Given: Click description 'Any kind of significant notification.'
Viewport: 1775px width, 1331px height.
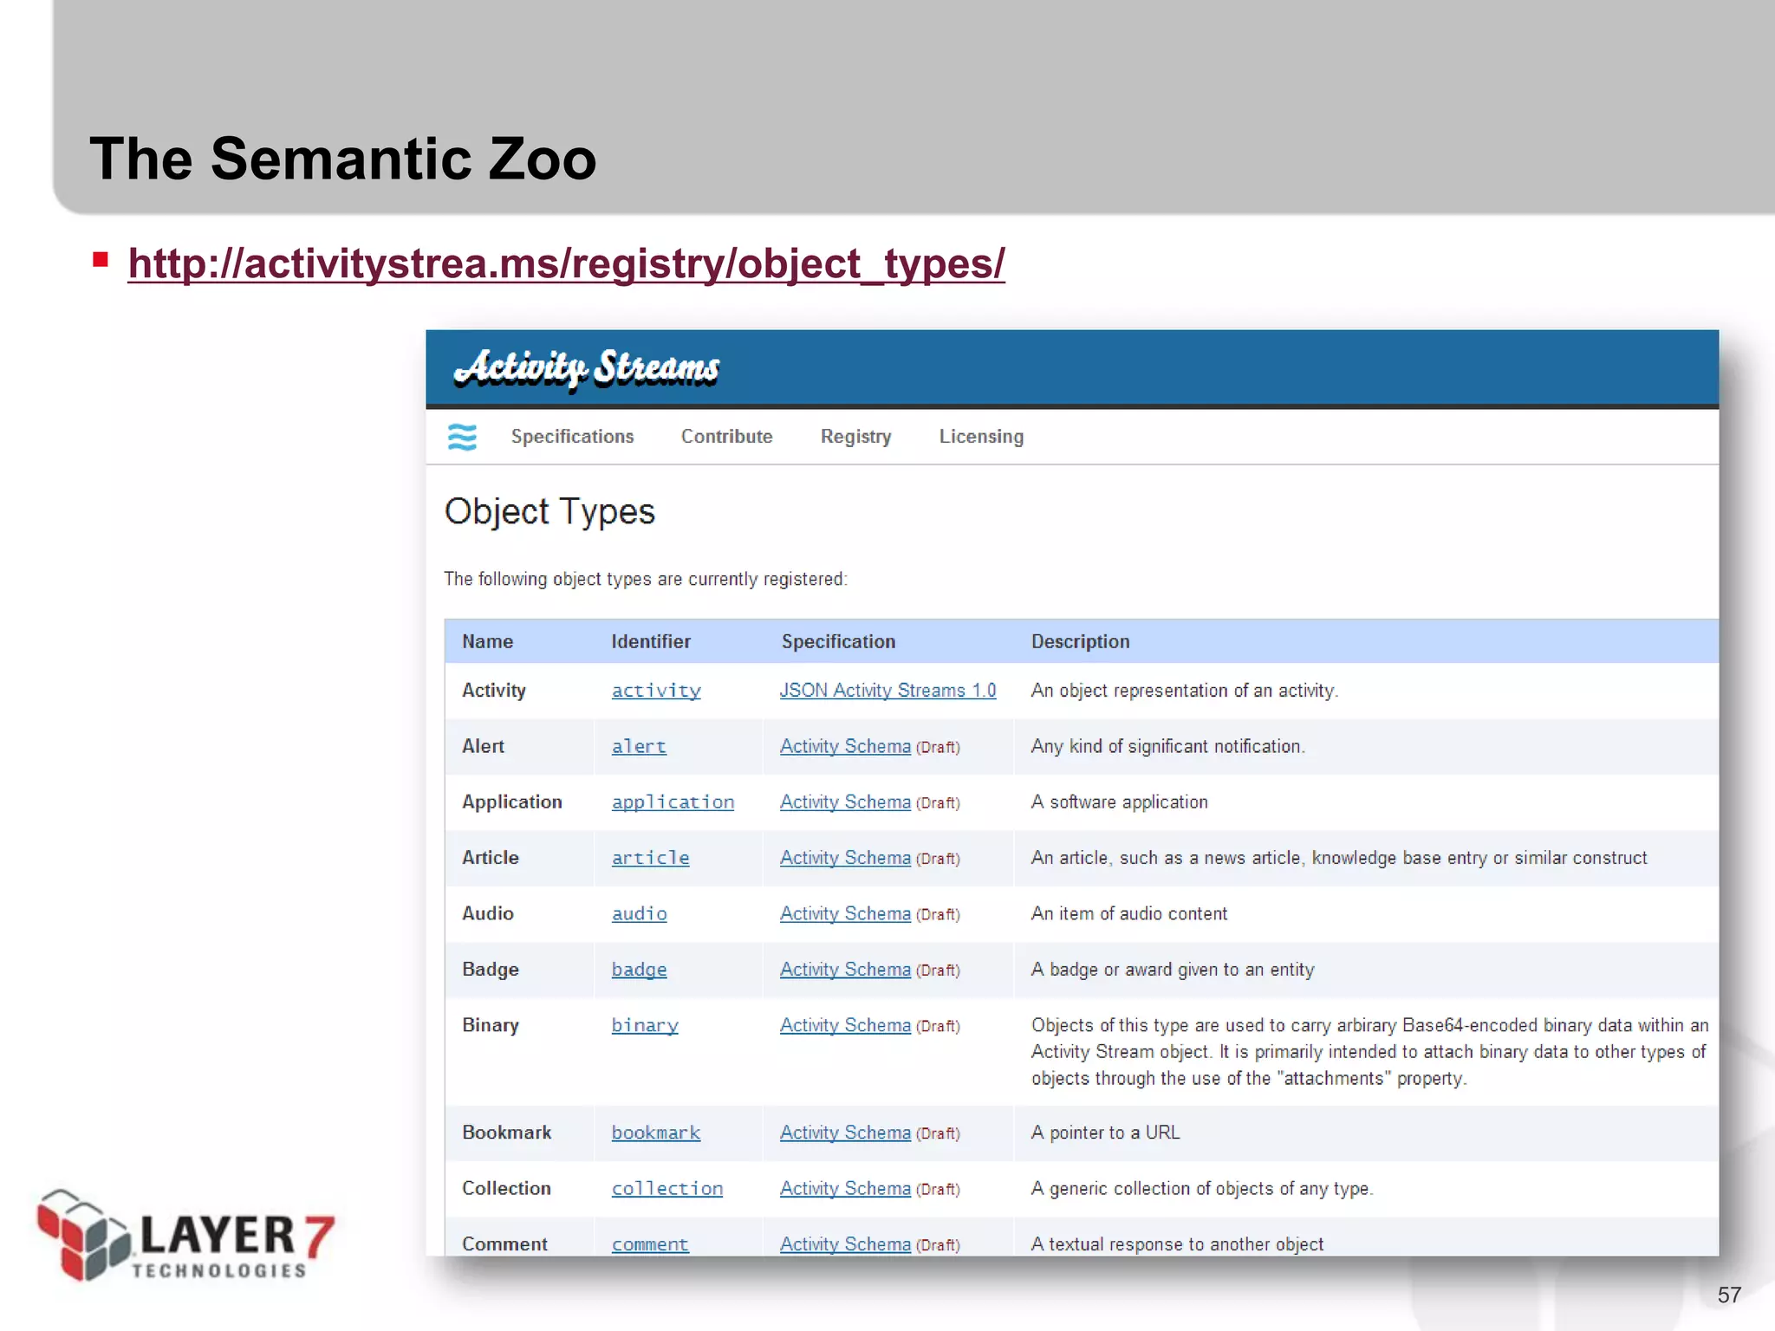Looking at the screenshot, I should coord(1167,746).
